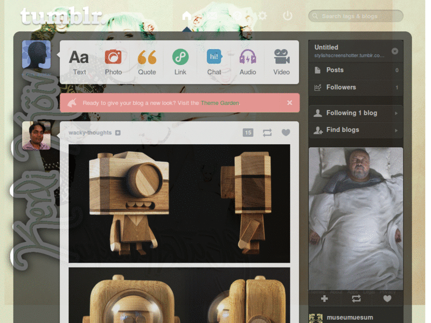Image resolution: width=431 pixels, height=323 pixels.
Task: Focus the Search tags & blogs field
Action: tap(356, 16)
